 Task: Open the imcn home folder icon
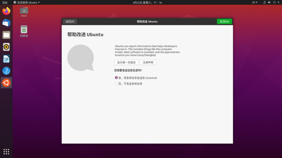24,11
